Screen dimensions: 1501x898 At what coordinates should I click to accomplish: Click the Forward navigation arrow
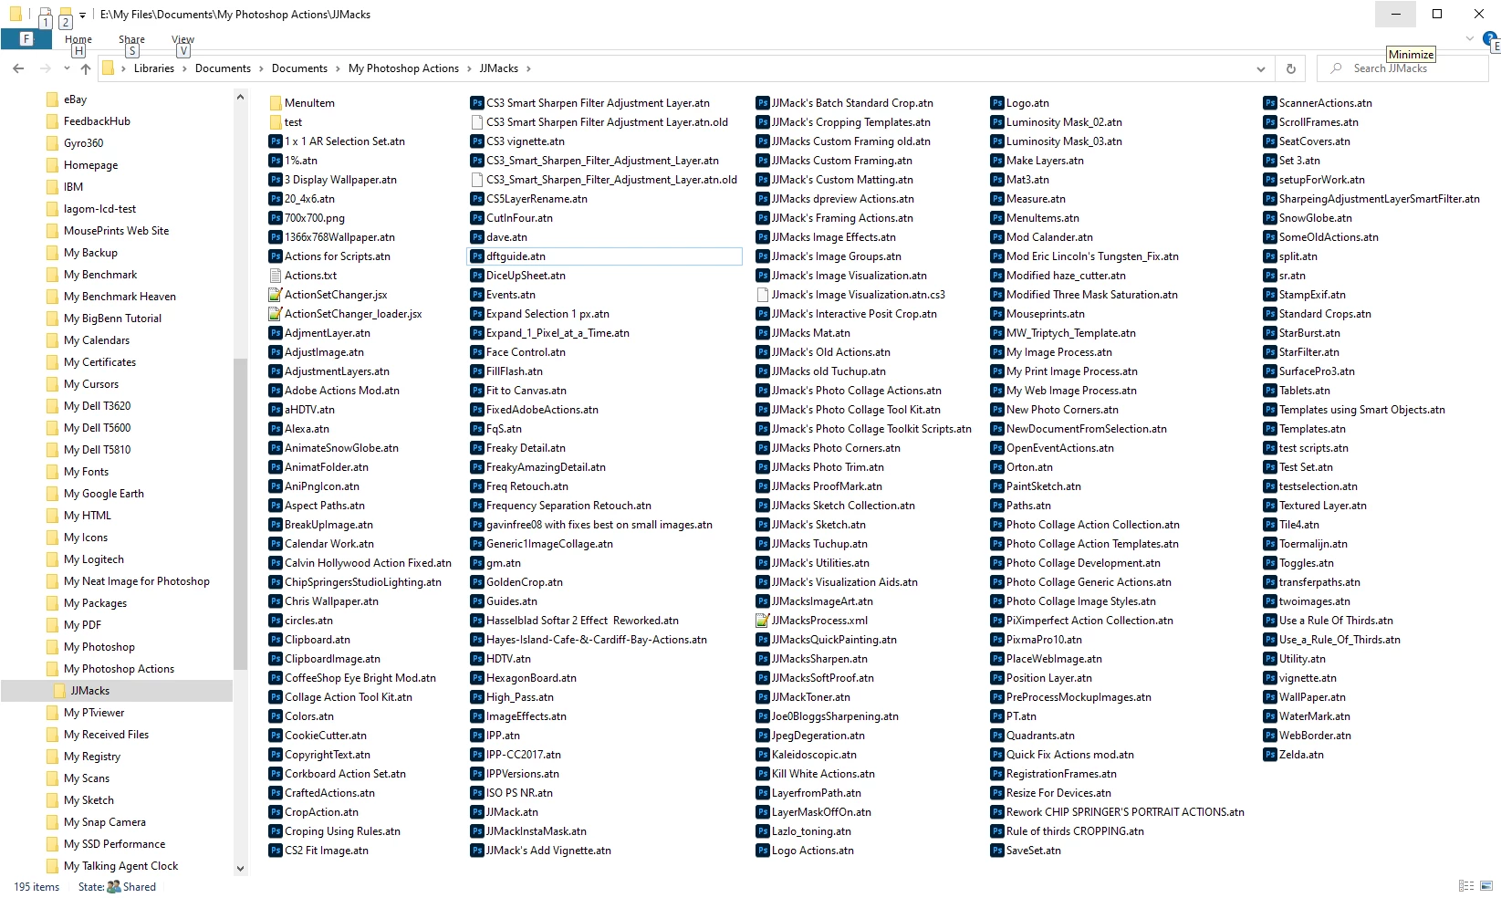[x=45, y=68]
